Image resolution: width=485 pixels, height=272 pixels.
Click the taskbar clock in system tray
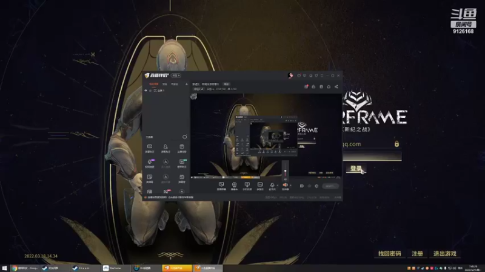(473, 268)
